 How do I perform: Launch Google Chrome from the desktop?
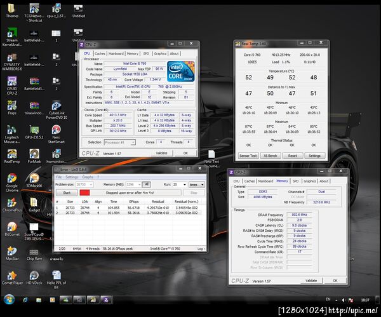coord(12,182)
